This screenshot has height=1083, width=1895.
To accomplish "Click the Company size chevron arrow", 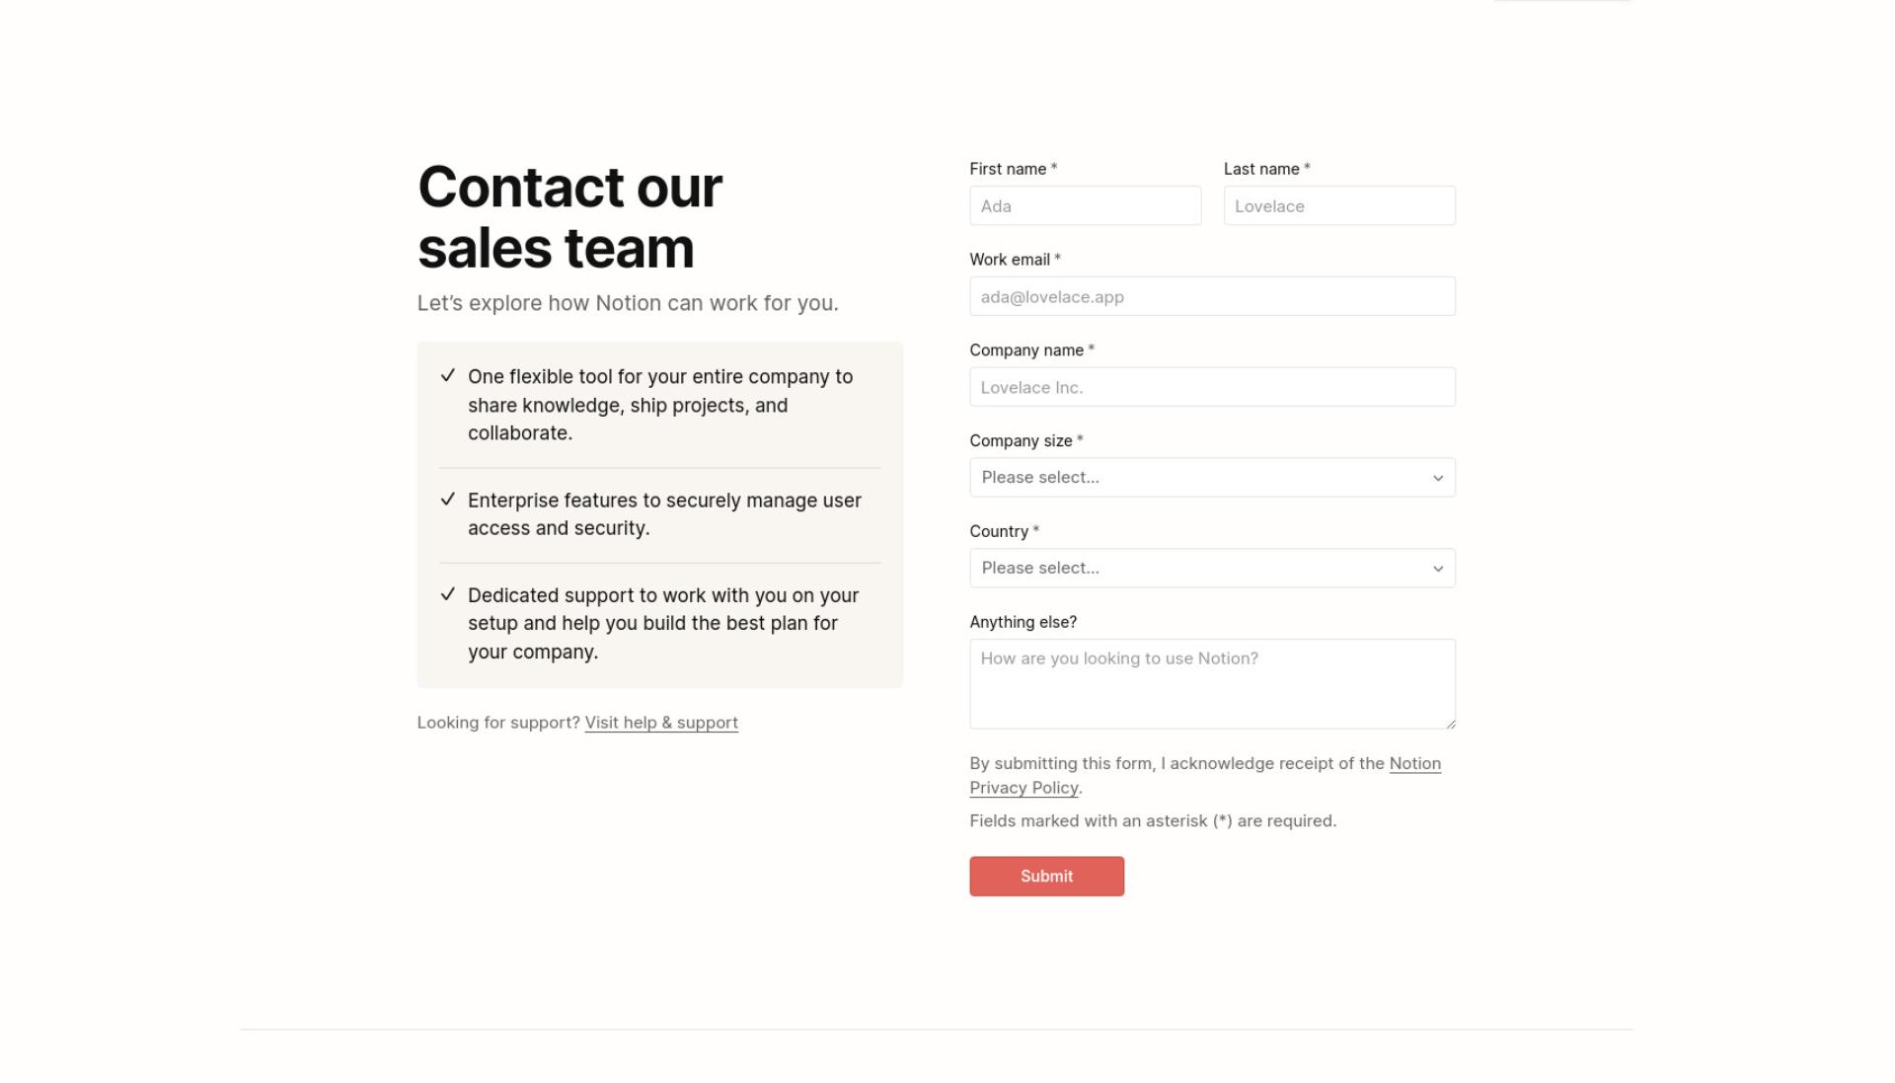I will coord(1438,478).
